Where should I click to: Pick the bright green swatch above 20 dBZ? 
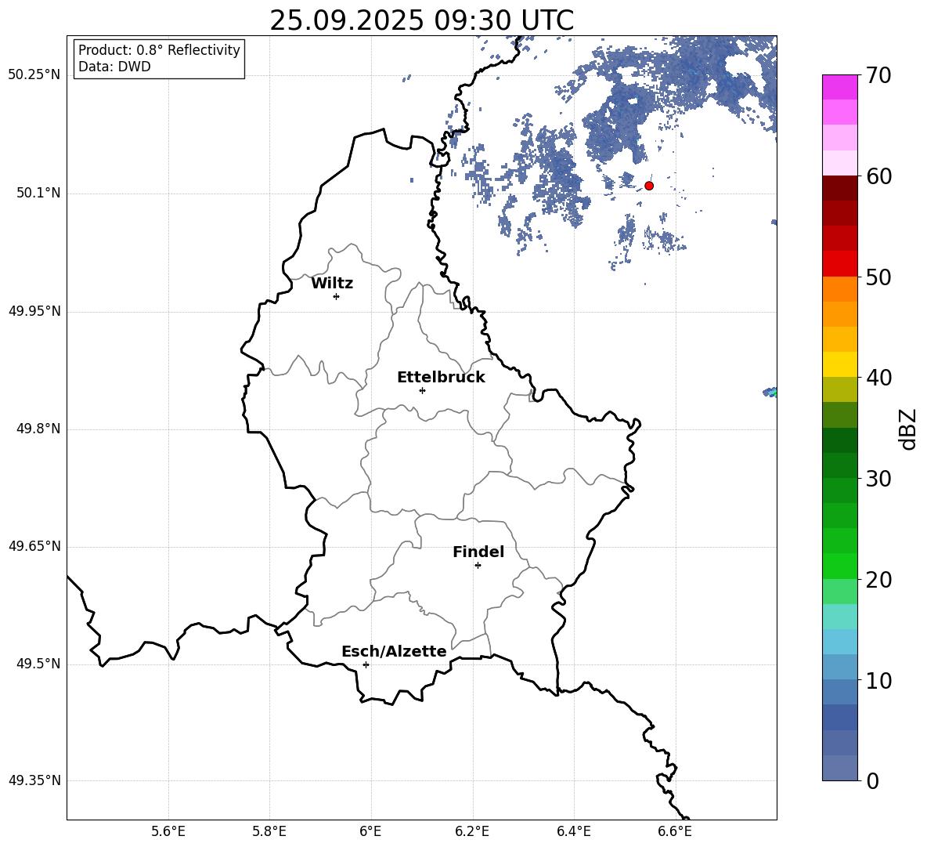tap(839, 566)
